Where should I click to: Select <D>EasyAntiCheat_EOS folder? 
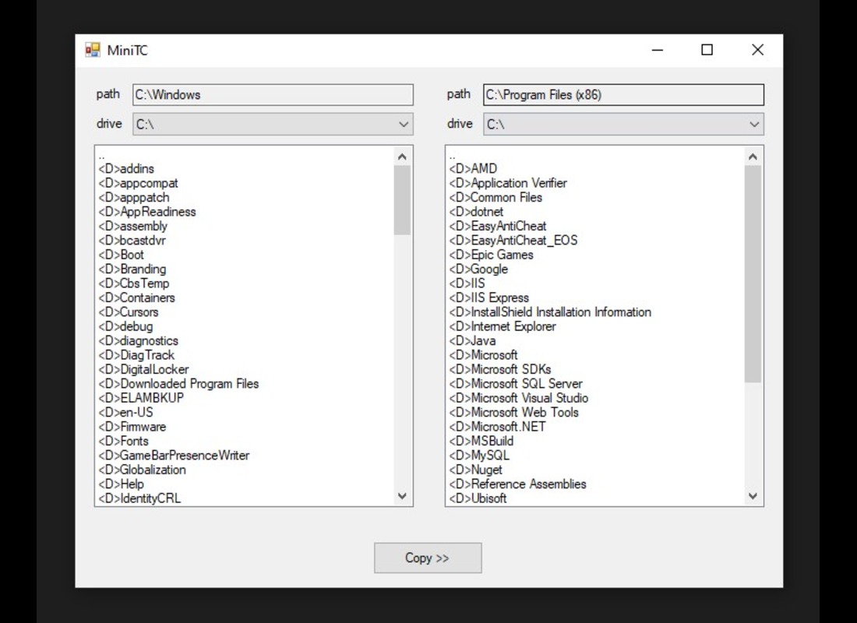tap(513, 241)
